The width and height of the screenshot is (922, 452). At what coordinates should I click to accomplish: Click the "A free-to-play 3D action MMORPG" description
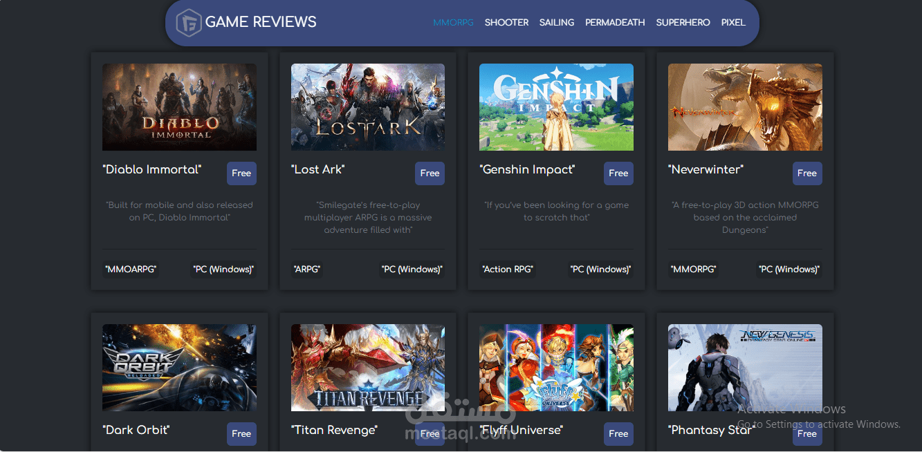tap(745, 217)
